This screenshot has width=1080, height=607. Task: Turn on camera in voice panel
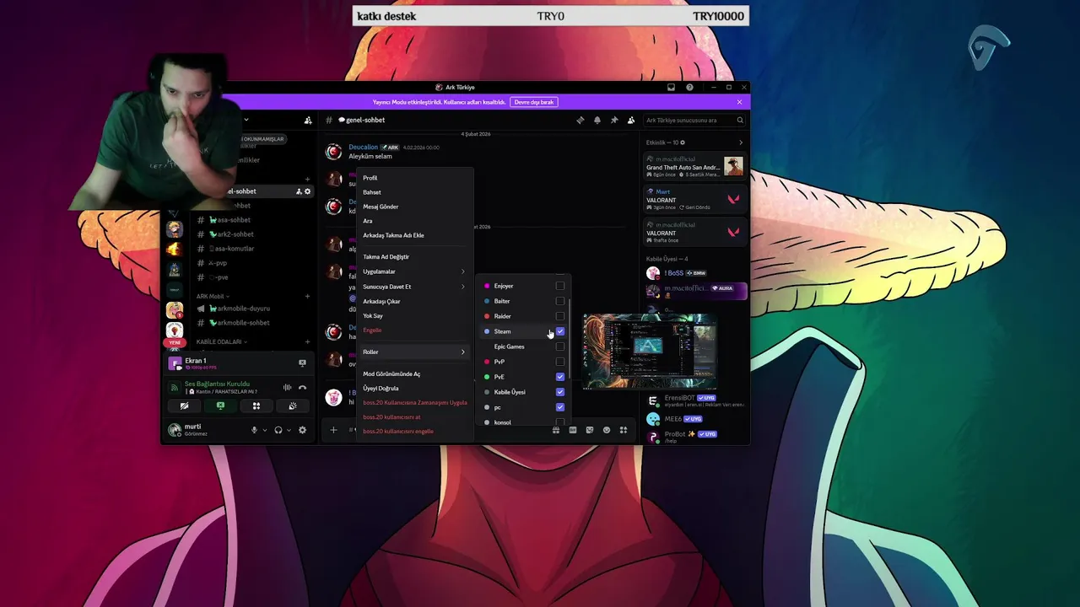point(184,406)
